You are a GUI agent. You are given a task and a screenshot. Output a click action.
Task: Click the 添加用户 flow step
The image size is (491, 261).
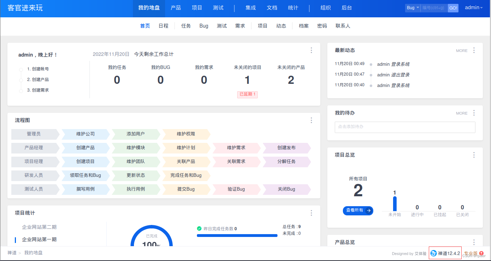pyautogui.click(x=136, y=134)
